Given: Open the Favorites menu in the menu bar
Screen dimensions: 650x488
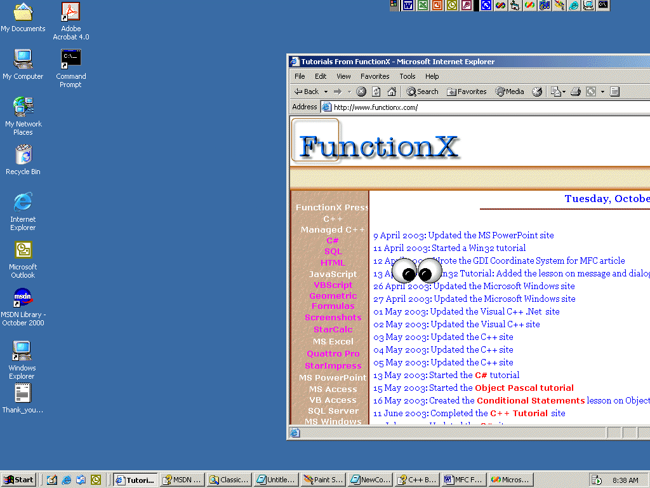Looking at the screenshot, I should [375, 76].
